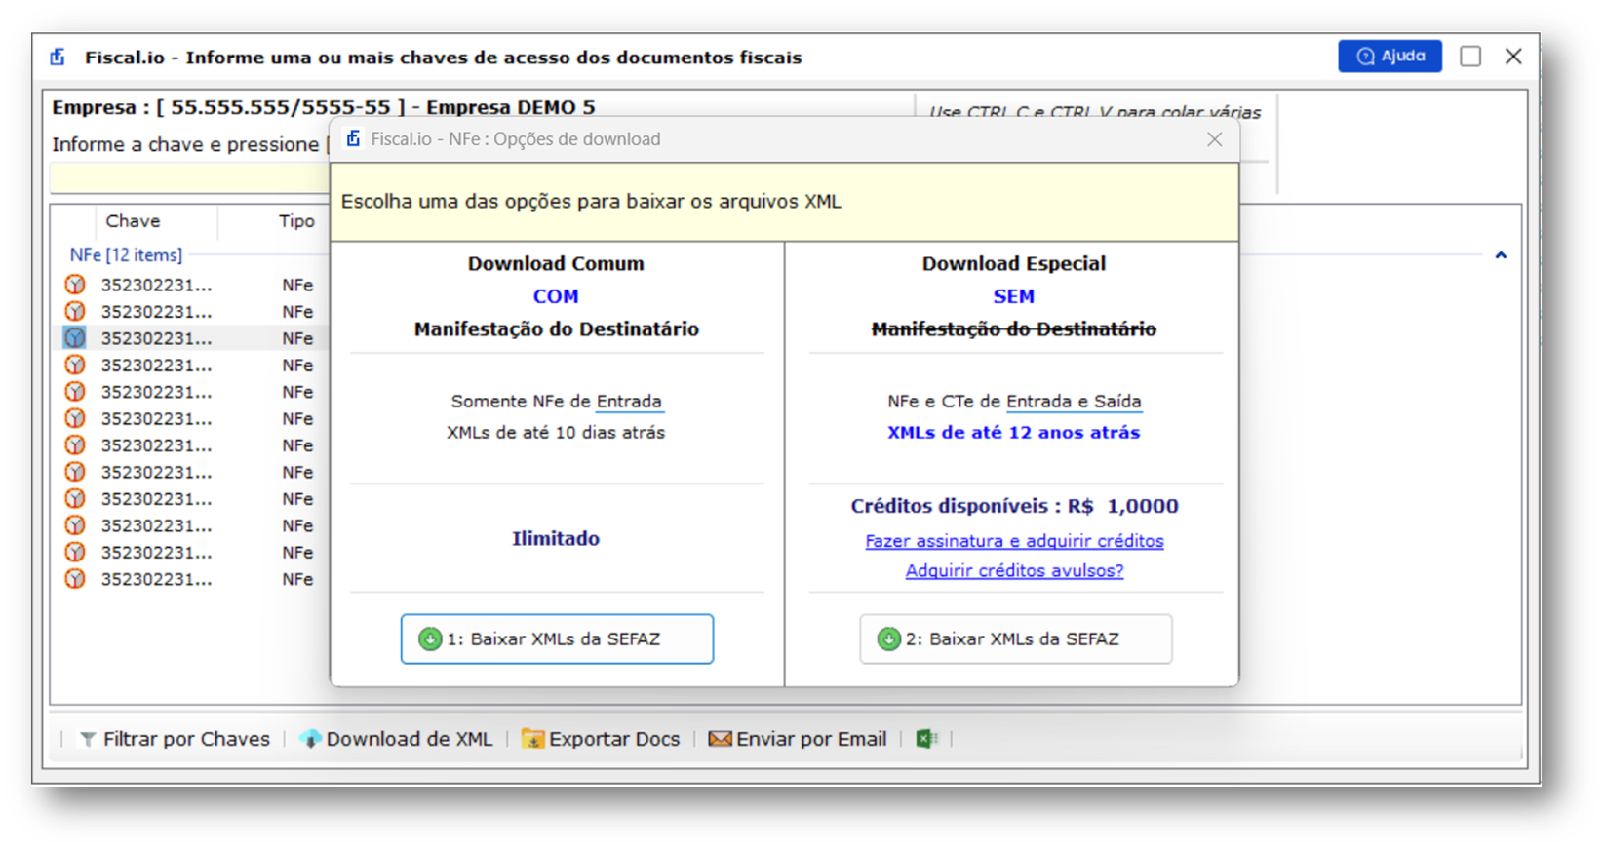
Task: Click the Chave column header
Action: click(x=133, y=221)
